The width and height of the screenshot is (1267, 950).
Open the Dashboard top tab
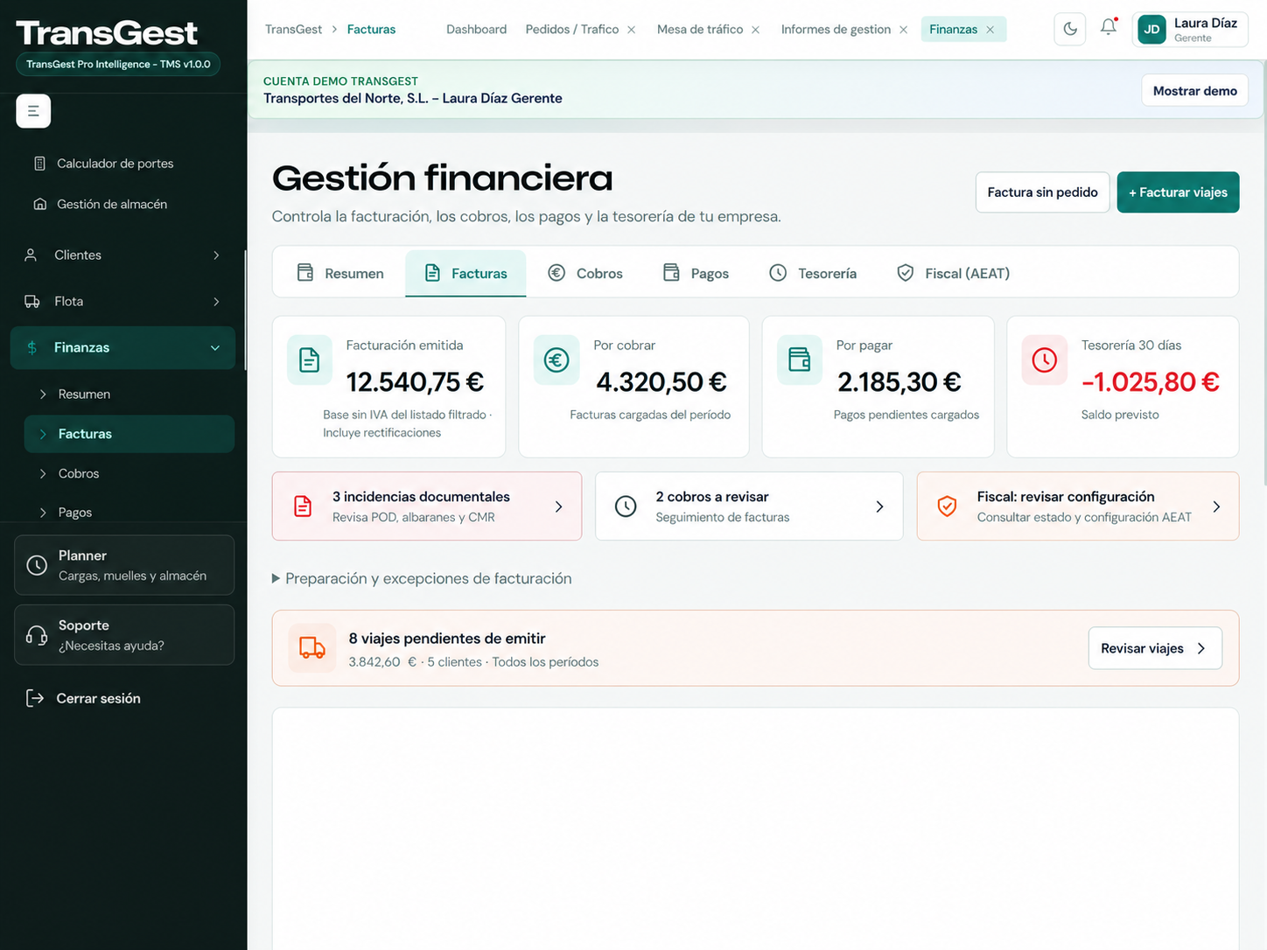pyautogui.click(x=476, y=30)
